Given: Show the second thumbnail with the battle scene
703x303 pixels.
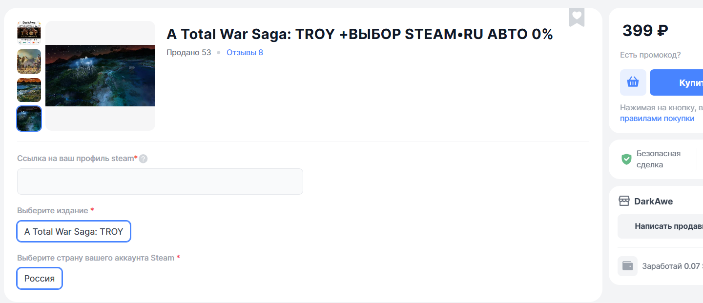Looking at the screenshot, I should [x=29, y=61].
